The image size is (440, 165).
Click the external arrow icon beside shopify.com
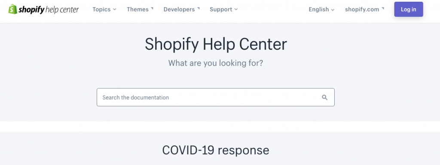tap(383, 9)
